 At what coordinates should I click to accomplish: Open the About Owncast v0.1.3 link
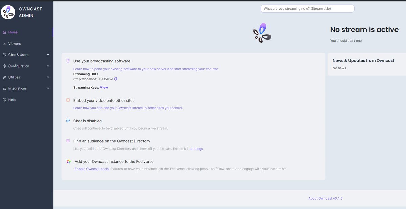pos(325,198)
